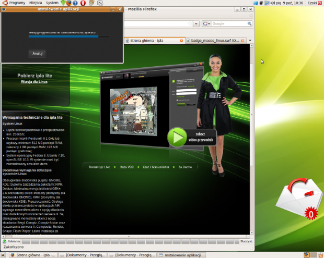
Task: Click Za Darmo label
Action: pyautogui.click(x=185, y=167)
